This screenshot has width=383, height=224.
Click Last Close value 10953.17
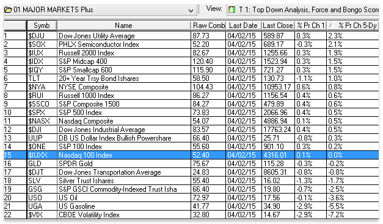click(x=277, y=87)
